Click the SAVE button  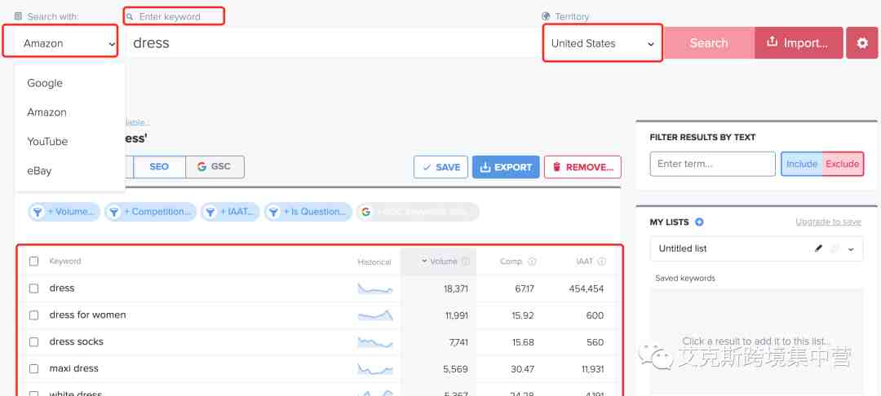[440, 167]
